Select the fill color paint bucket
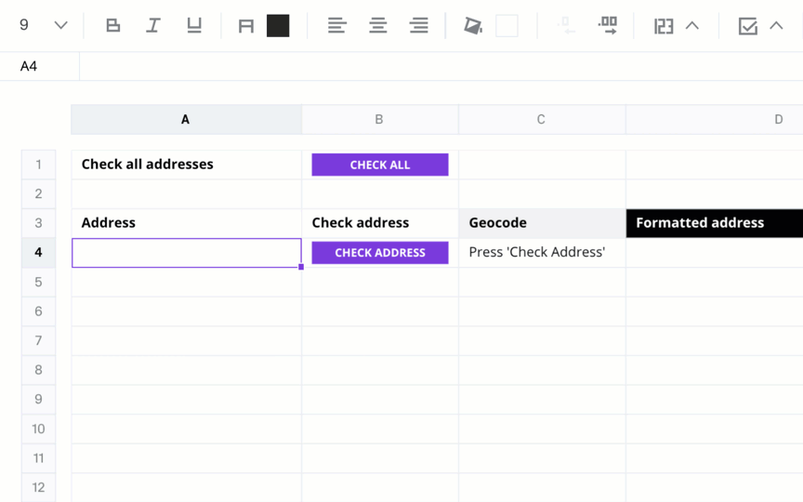The height and width of the screenshot is (502, 803). pyautogui.click(x=473, y=26)
